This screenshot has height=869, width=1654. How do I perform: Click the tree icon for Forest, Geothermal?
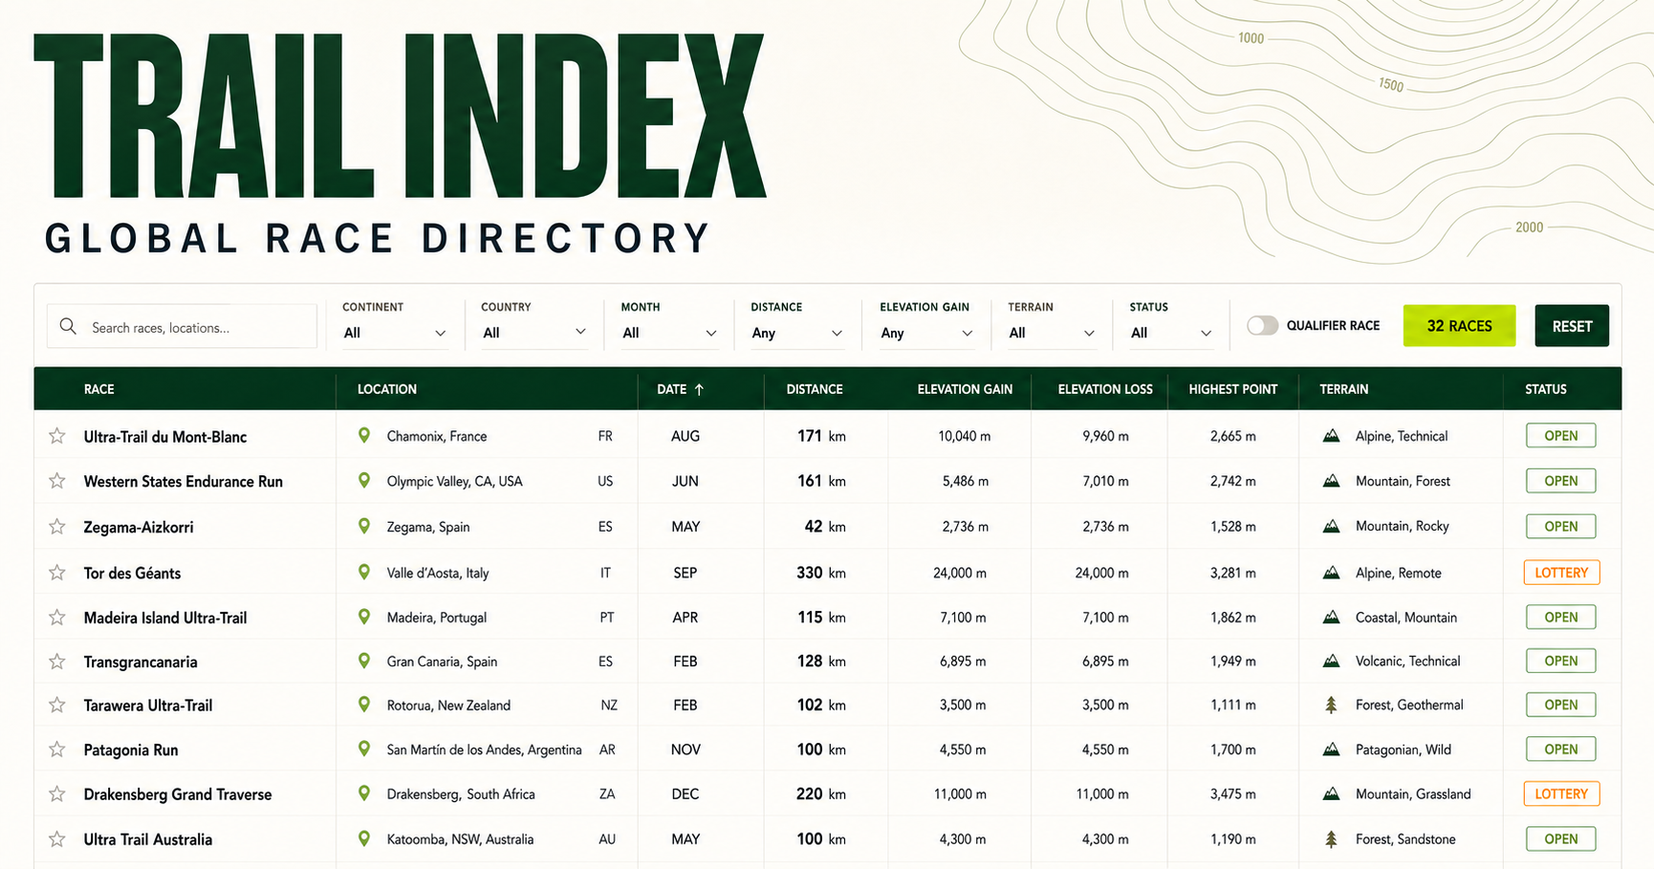(1331, 706)
